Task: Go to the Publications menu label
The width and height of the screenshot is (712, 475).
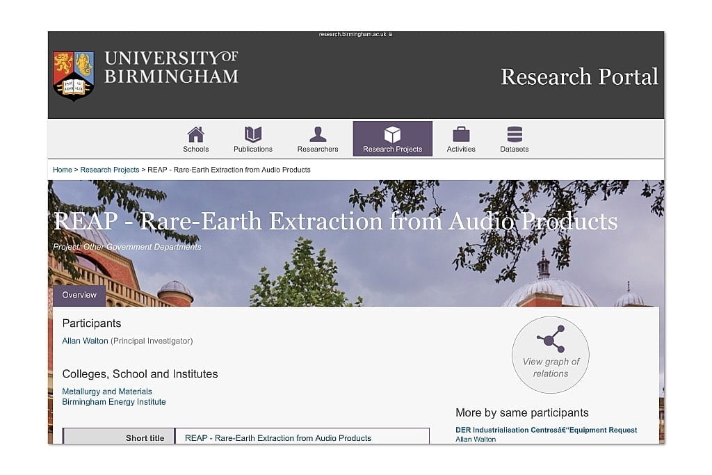Action: pos(253,149)
